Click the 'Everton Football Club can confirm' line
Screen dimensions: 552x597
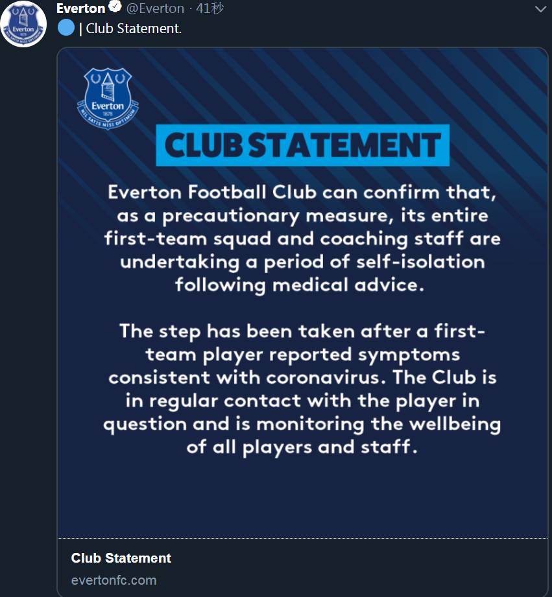[302, 193]
